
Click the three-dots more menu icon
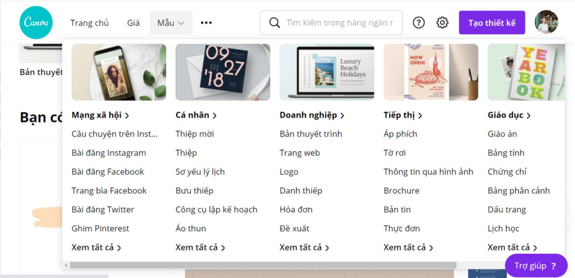(206, 22)
